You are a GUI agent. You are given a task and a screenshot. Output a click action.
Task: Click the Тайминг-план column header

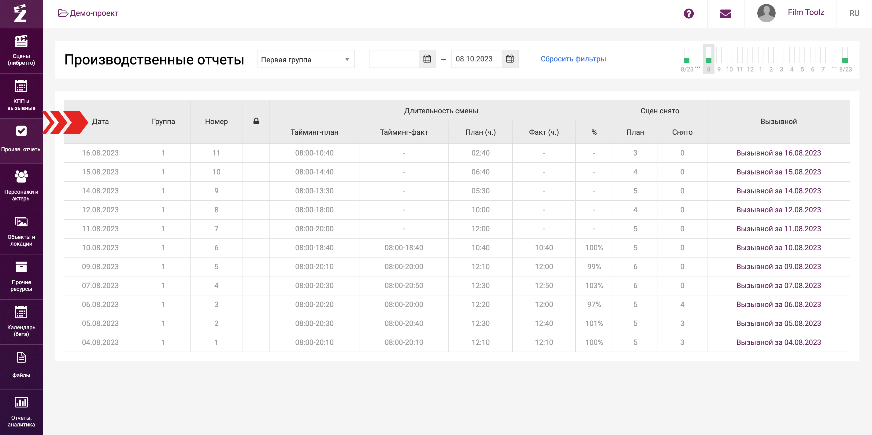point(314,132)
